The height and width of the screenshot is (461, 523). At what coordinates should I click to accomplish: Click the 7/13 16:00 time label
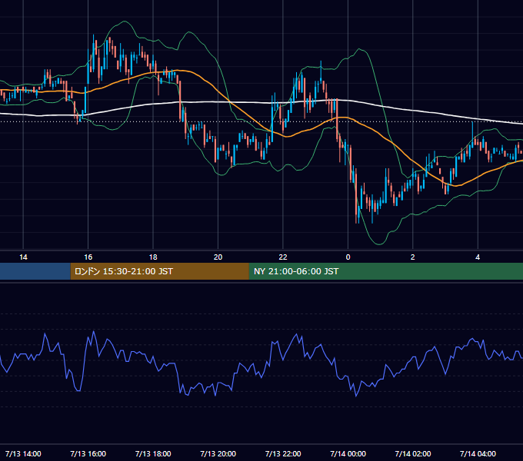click(x=88, y=453)
